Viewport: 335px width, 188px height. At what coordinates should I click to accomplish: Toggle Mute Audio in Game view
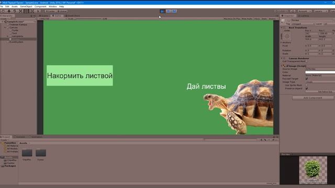(x=247, y=19)
